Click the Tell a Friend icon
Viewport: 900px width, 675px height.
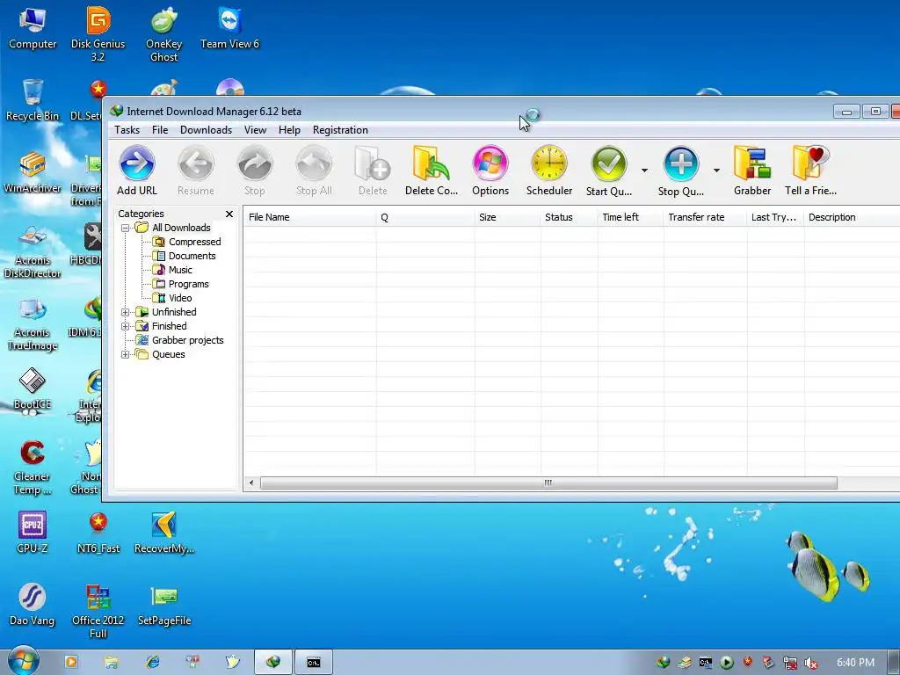(810, 170)
